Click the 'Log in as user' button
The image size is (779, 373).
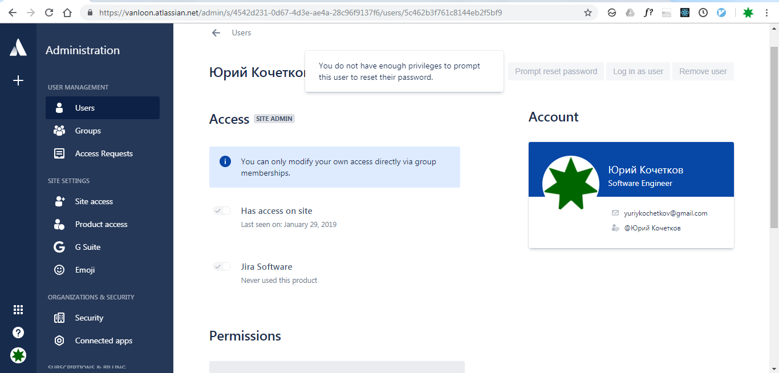tap(638, 71)
